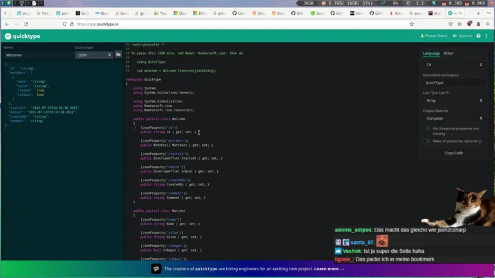Screen dimensions: 495x278
Task: Switch to the 'Go b' browser tab
Action: (82, 14)
